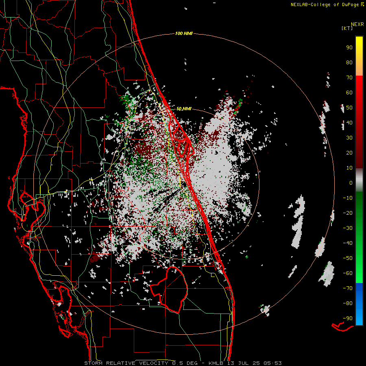Click the [KT] units label above the scale
The image size is (366, 366).
pyautogui.click(x=347, y=28)
